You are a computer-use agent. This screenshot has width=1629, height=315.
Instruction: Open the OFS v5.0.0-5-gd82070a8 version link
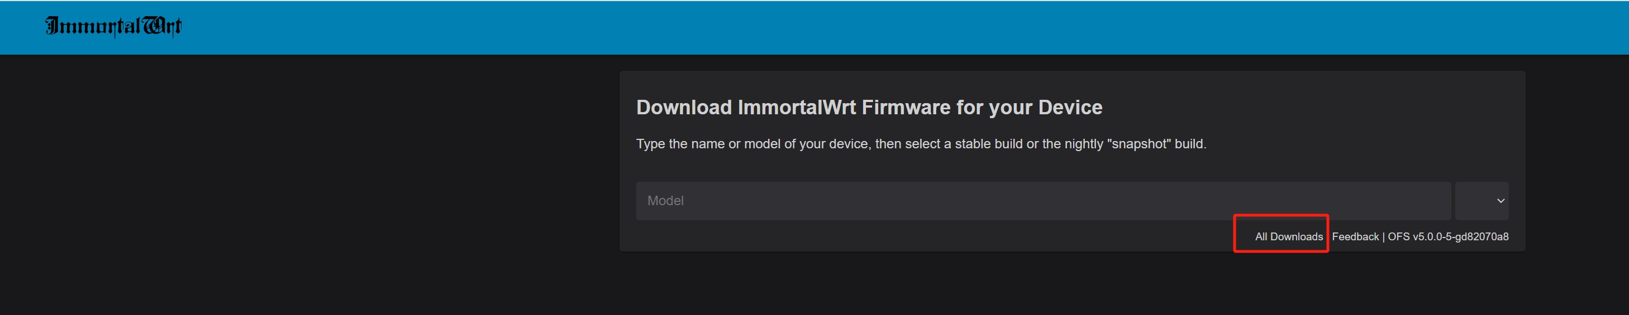click(x=1447, y=237)
